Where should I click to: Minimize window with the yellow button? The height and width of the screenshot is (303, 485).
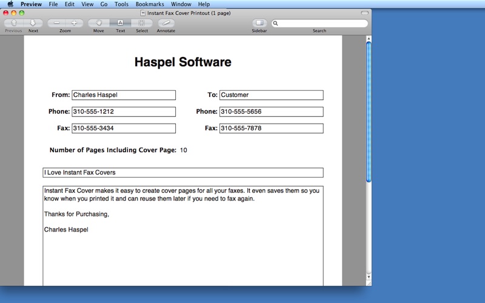pos(13,13)
